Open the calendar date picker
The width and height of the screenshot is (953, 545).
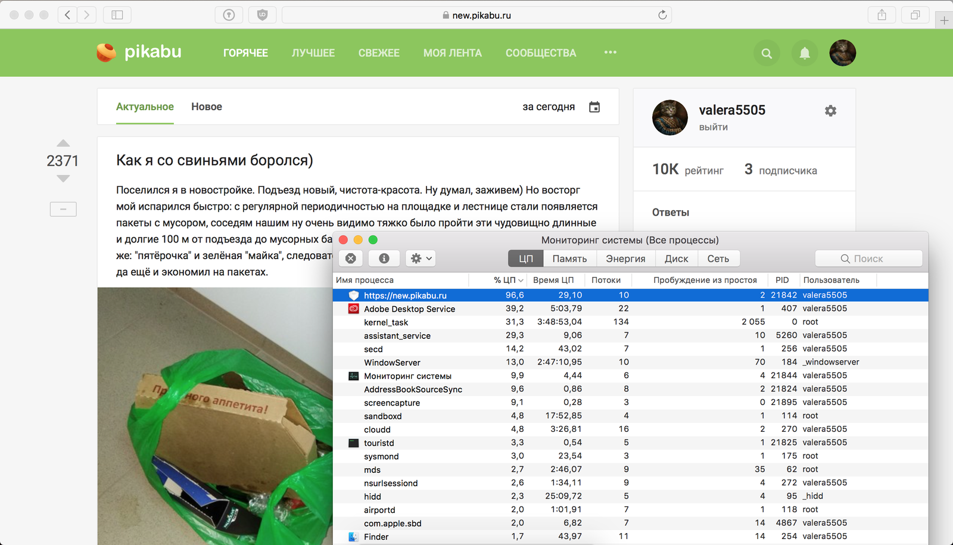point(594,107)
